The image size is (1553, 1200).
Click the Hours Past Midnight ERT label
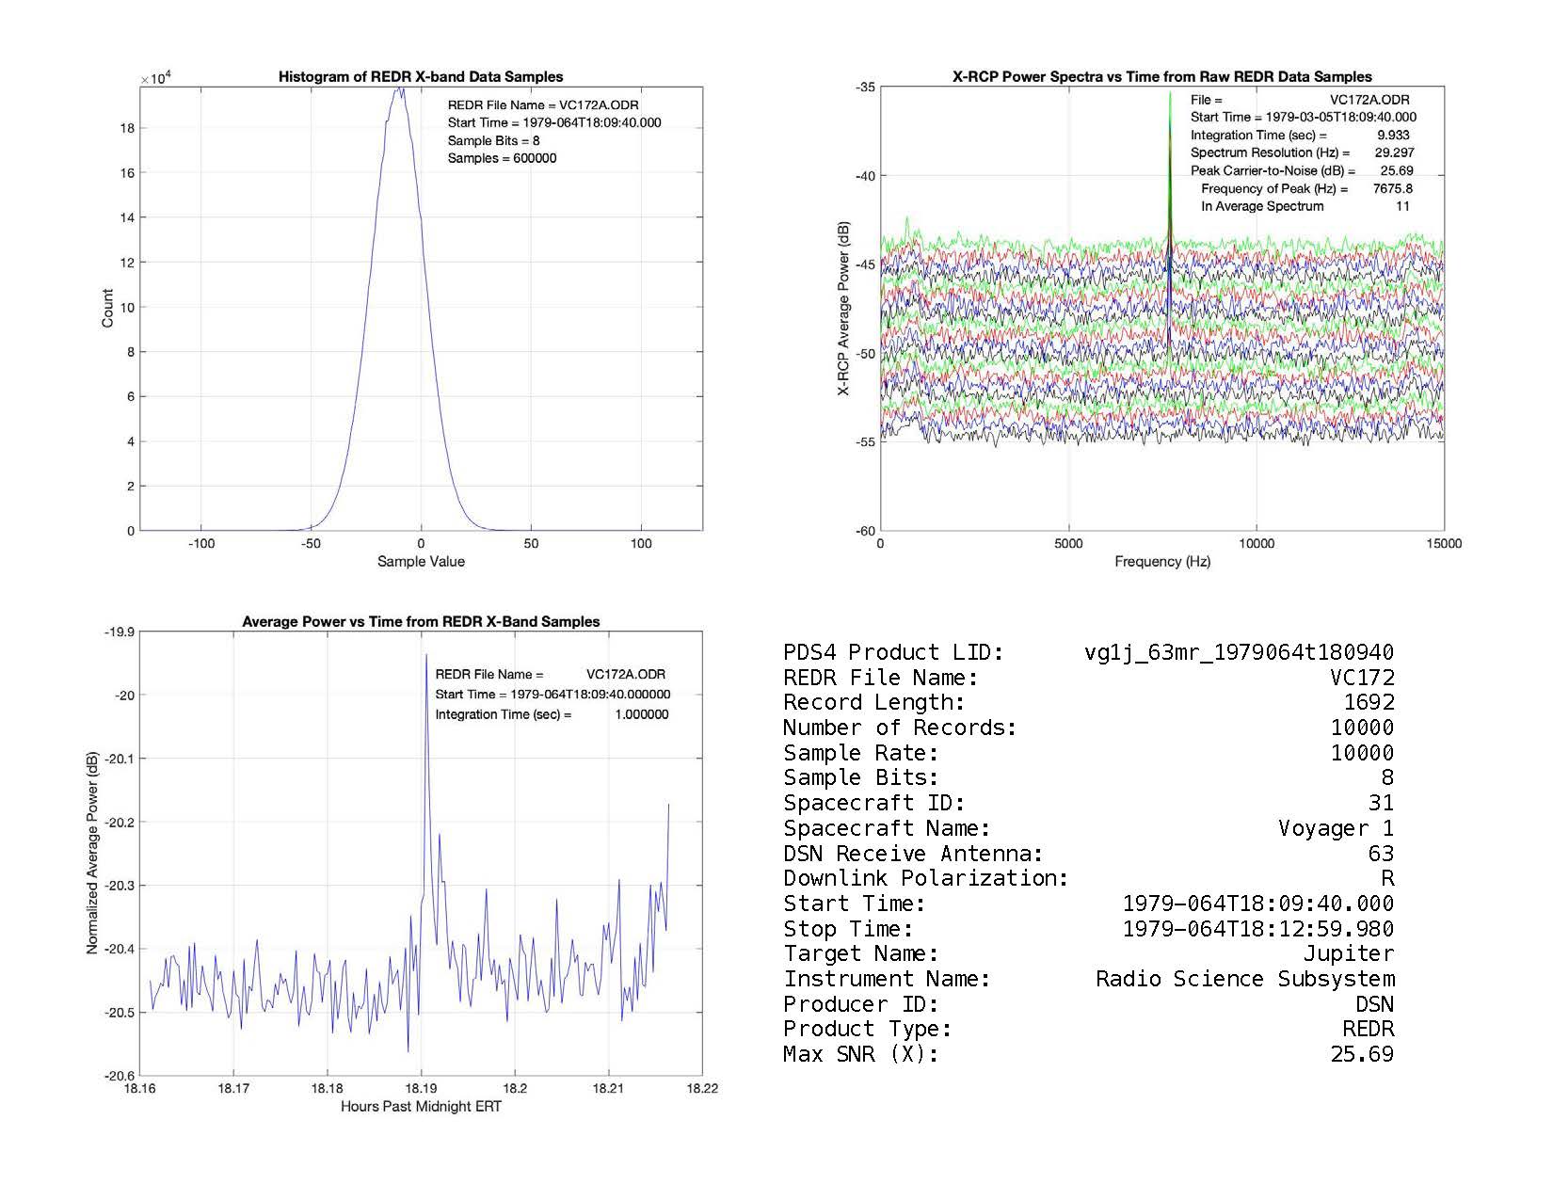click(x=421, y=1106)
